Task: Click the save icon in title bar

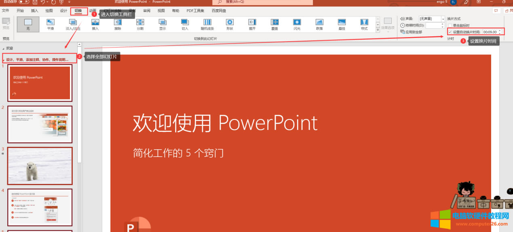Action: point(35,2)
